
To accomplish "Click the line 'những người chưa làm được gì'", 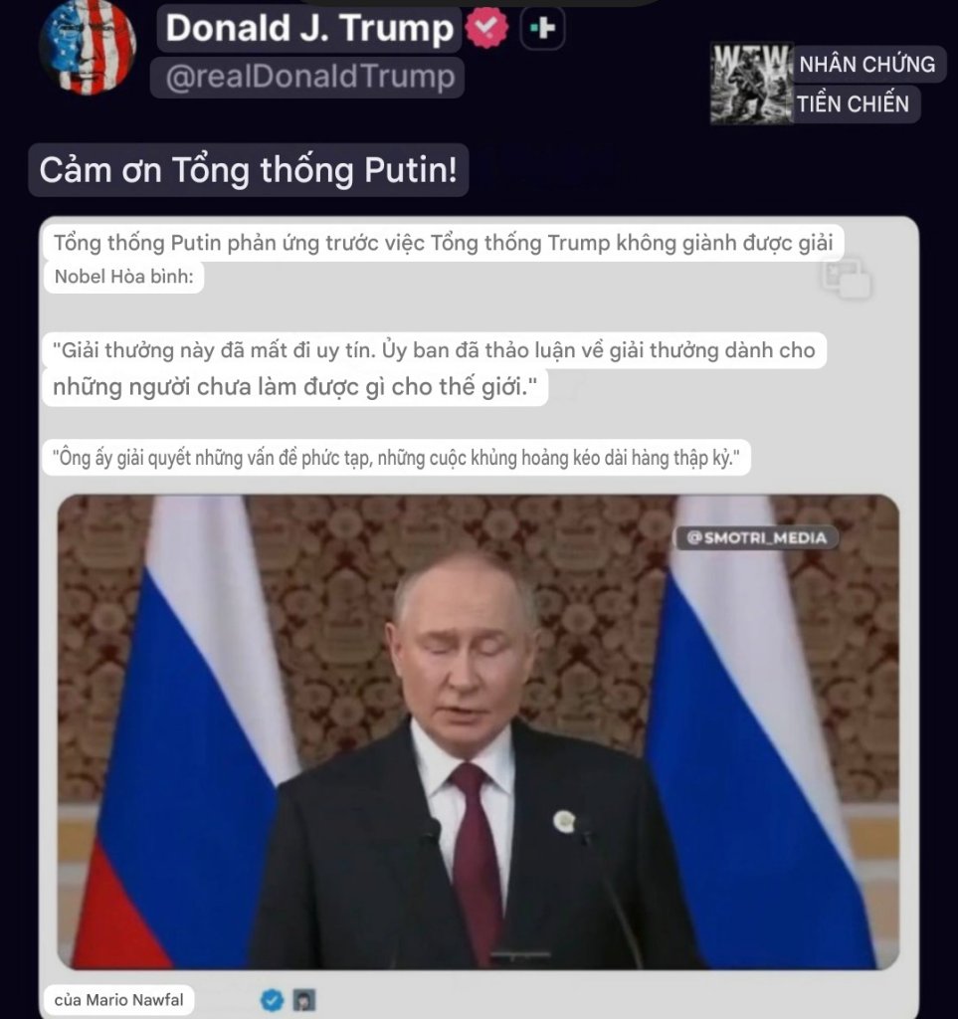I will (x=294, y=387).
